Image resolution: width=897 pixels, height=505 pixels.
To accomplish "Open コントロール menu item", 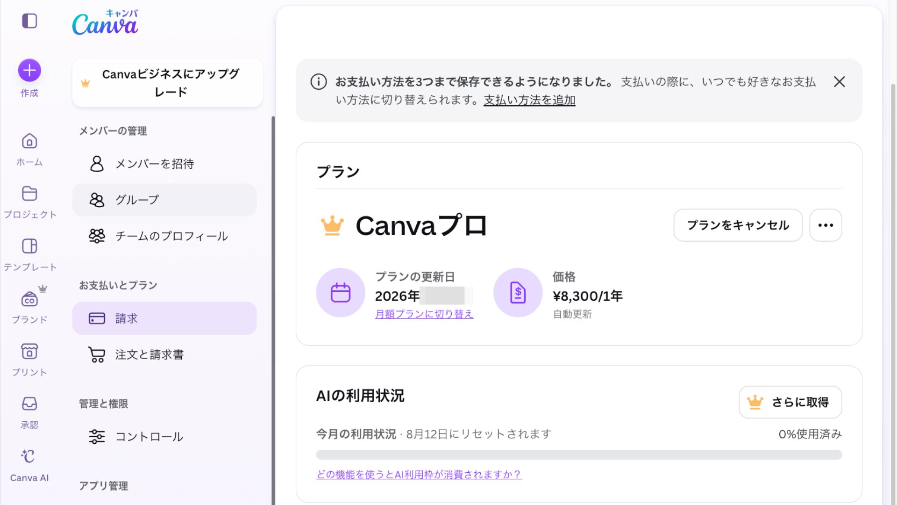I will (x=164, y=437).
